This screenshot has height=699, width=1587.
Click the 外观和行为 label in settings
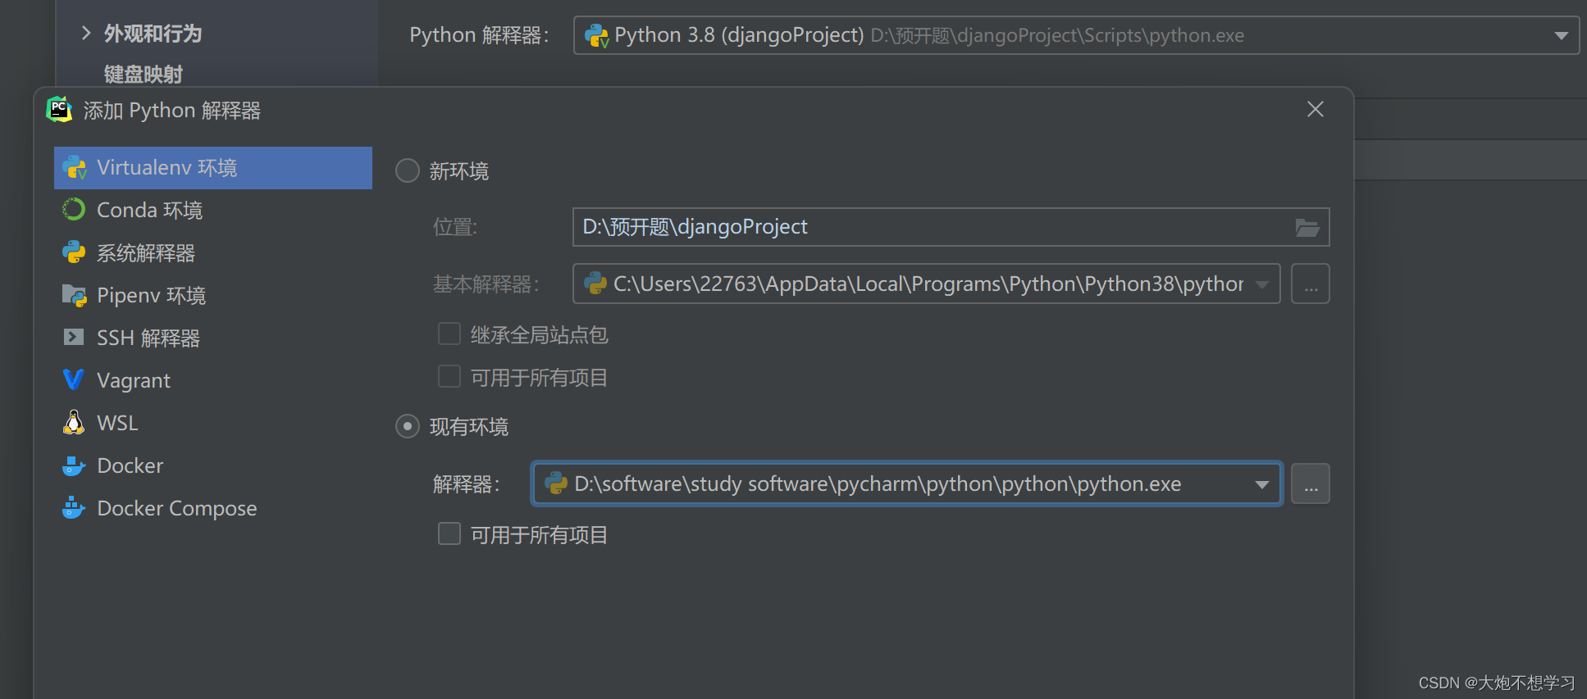click(153, 34)
